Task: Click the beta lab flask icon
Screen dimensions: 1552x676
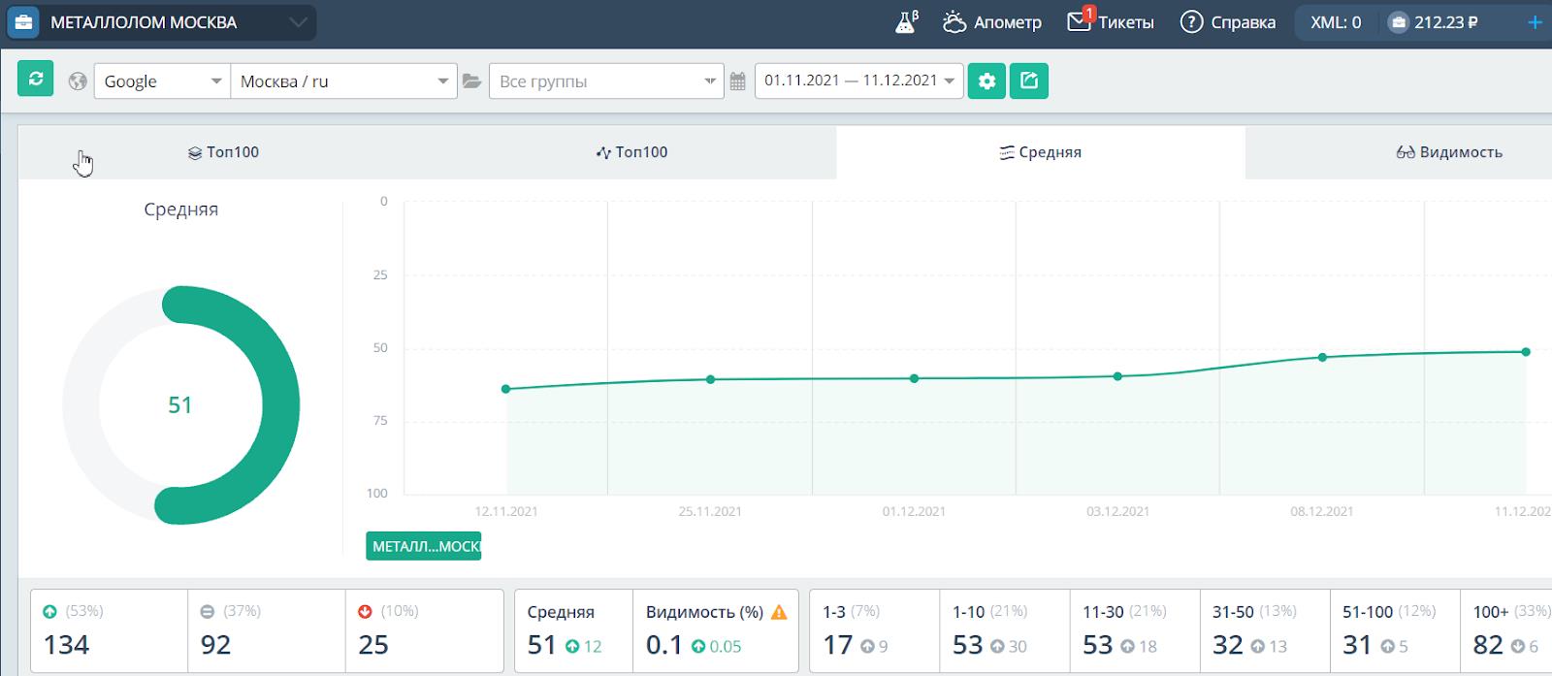Action: click(906, 22)
